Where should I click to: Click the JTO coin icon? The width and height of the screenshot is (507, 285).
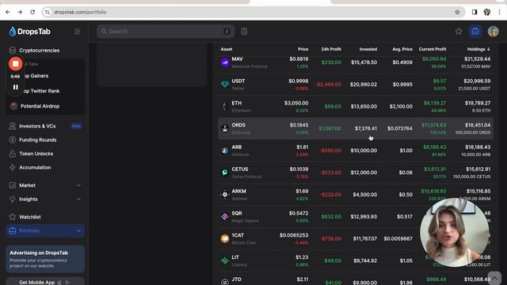(x=225, y=282)
